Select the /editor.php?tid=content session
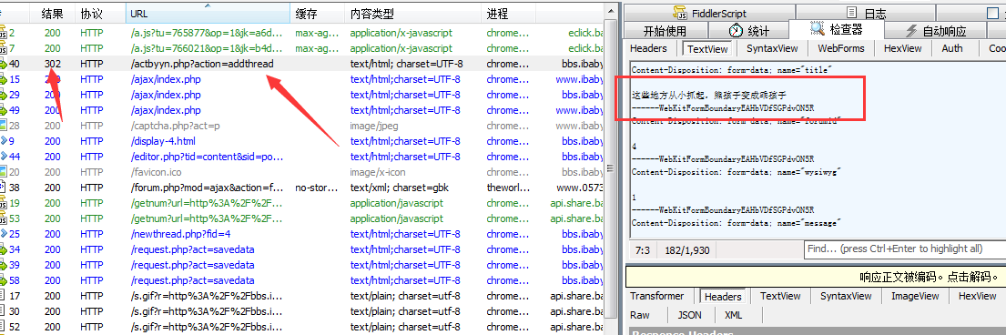The width and height of the screenshot is (1006, 335). (x=301, y=157)
